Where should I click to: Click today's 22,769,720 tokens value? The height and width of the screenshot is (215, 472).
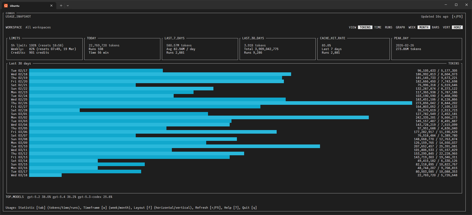point(104,45)
